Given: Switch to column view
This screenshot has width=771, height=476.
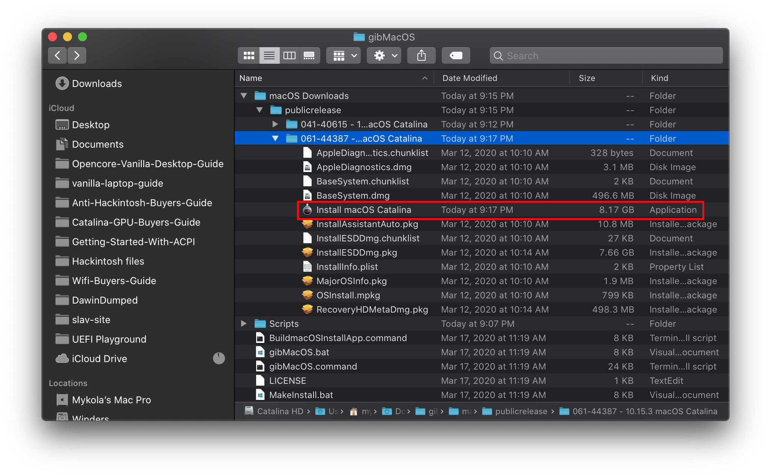Looking at the screenshot, I should [289, 56].
